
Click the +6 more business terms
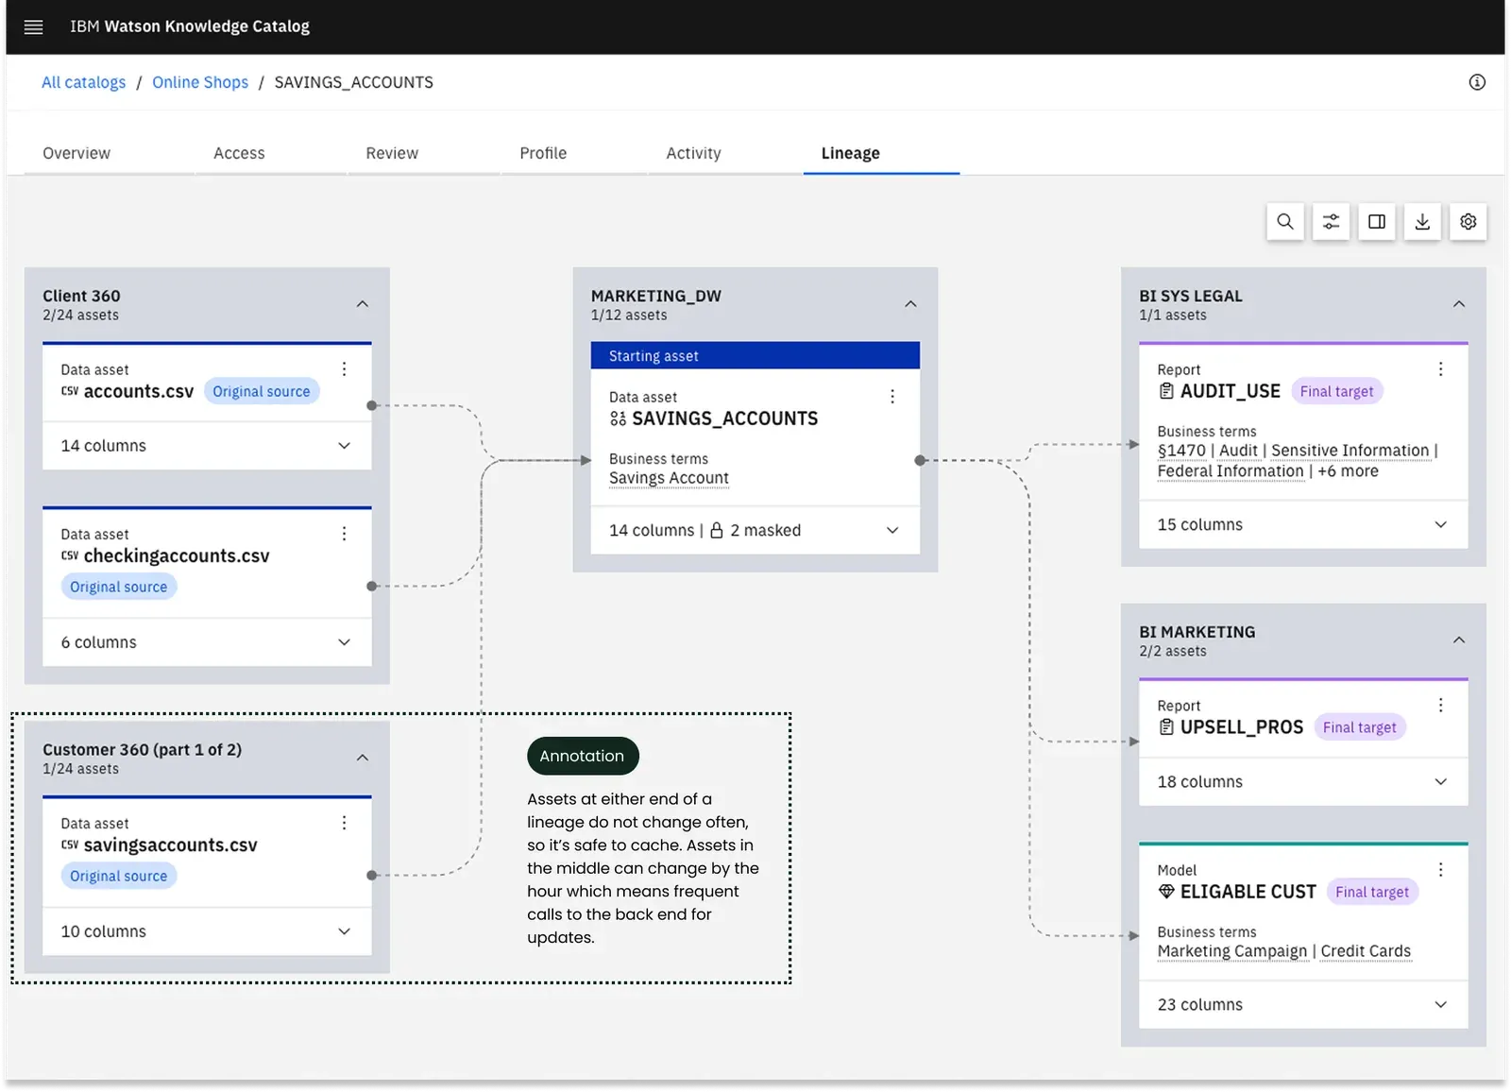pos(1348,471)
